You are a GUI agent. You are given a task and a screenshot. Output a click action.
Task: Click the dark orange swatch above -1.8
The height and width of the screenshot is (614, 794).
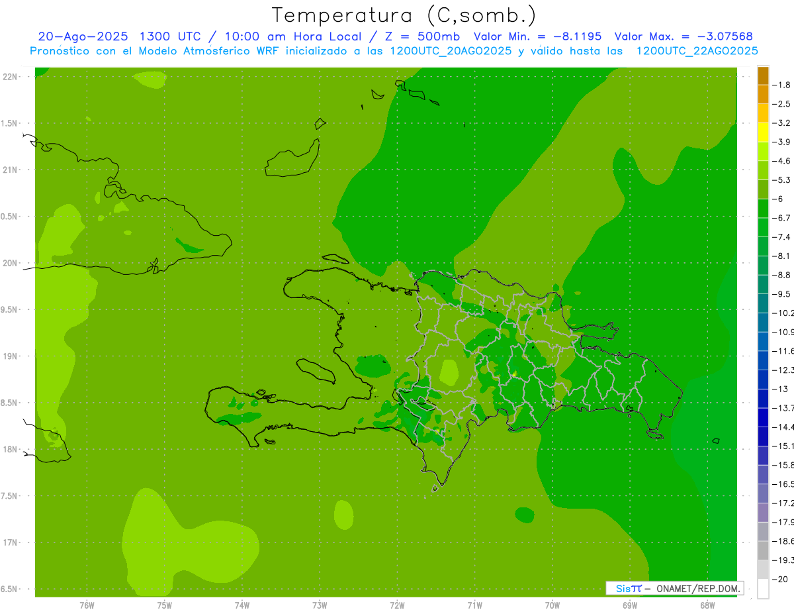point(763,75)
